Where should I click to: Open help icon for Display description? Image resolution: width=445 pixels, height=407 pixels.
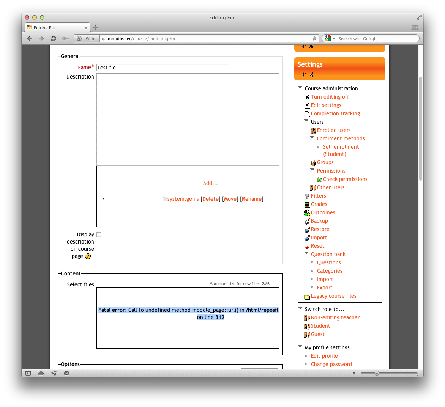[x=88, y=256]
